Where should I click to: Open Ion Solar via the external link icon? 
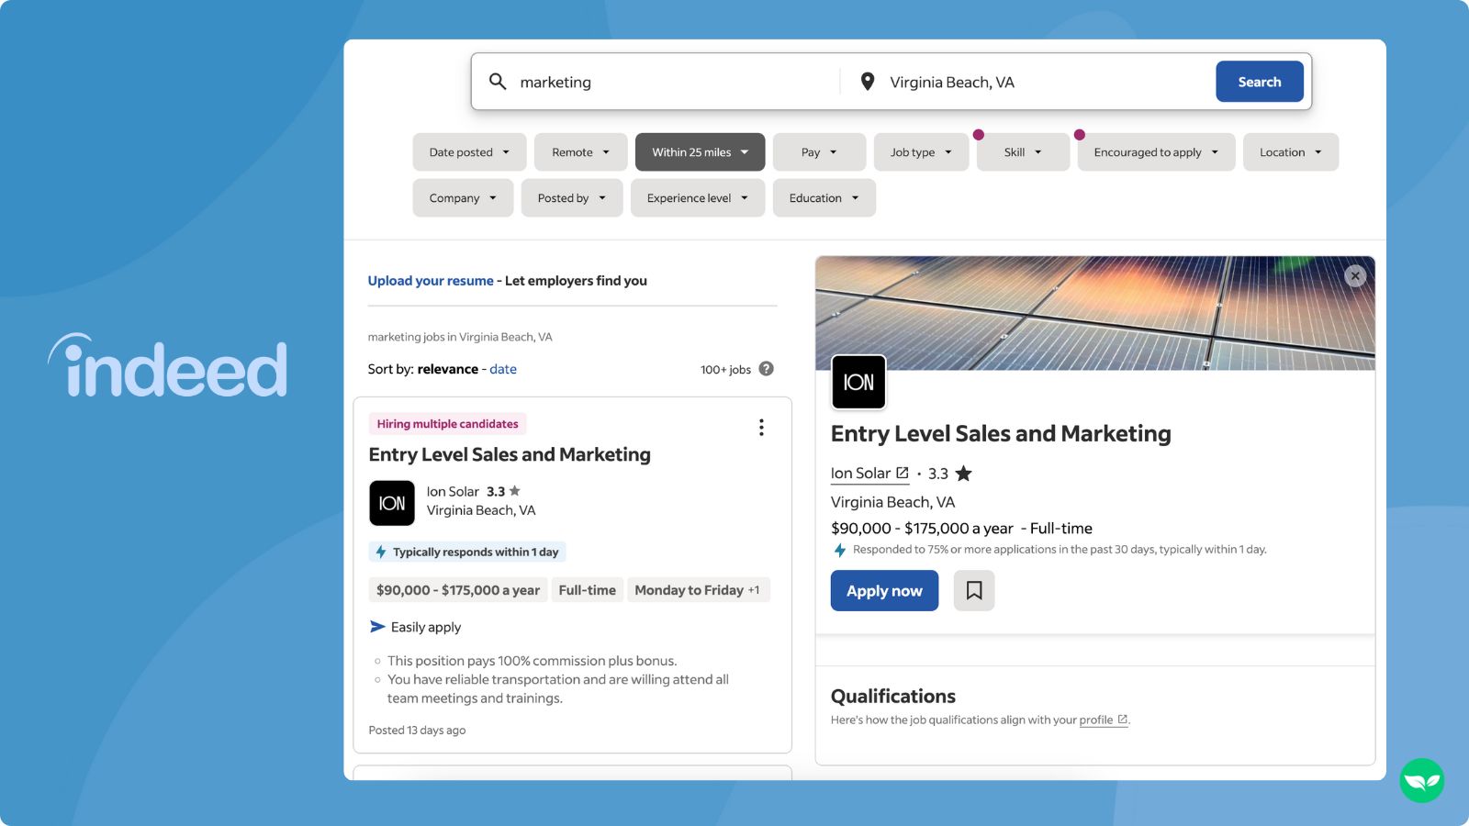click(903, 472)
